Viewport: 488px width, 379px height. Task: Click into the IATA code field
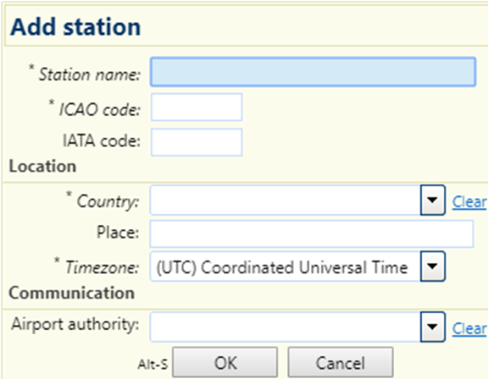(x=197, y=142)
